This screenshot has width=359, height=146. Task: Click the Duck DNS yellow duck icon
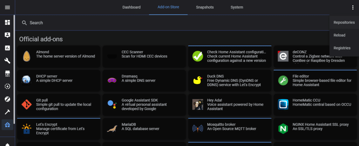198,80
